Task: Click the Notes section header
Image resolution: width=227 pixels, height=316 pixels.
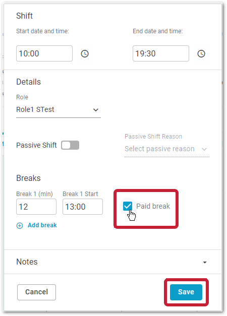Action: coord(27,262)
